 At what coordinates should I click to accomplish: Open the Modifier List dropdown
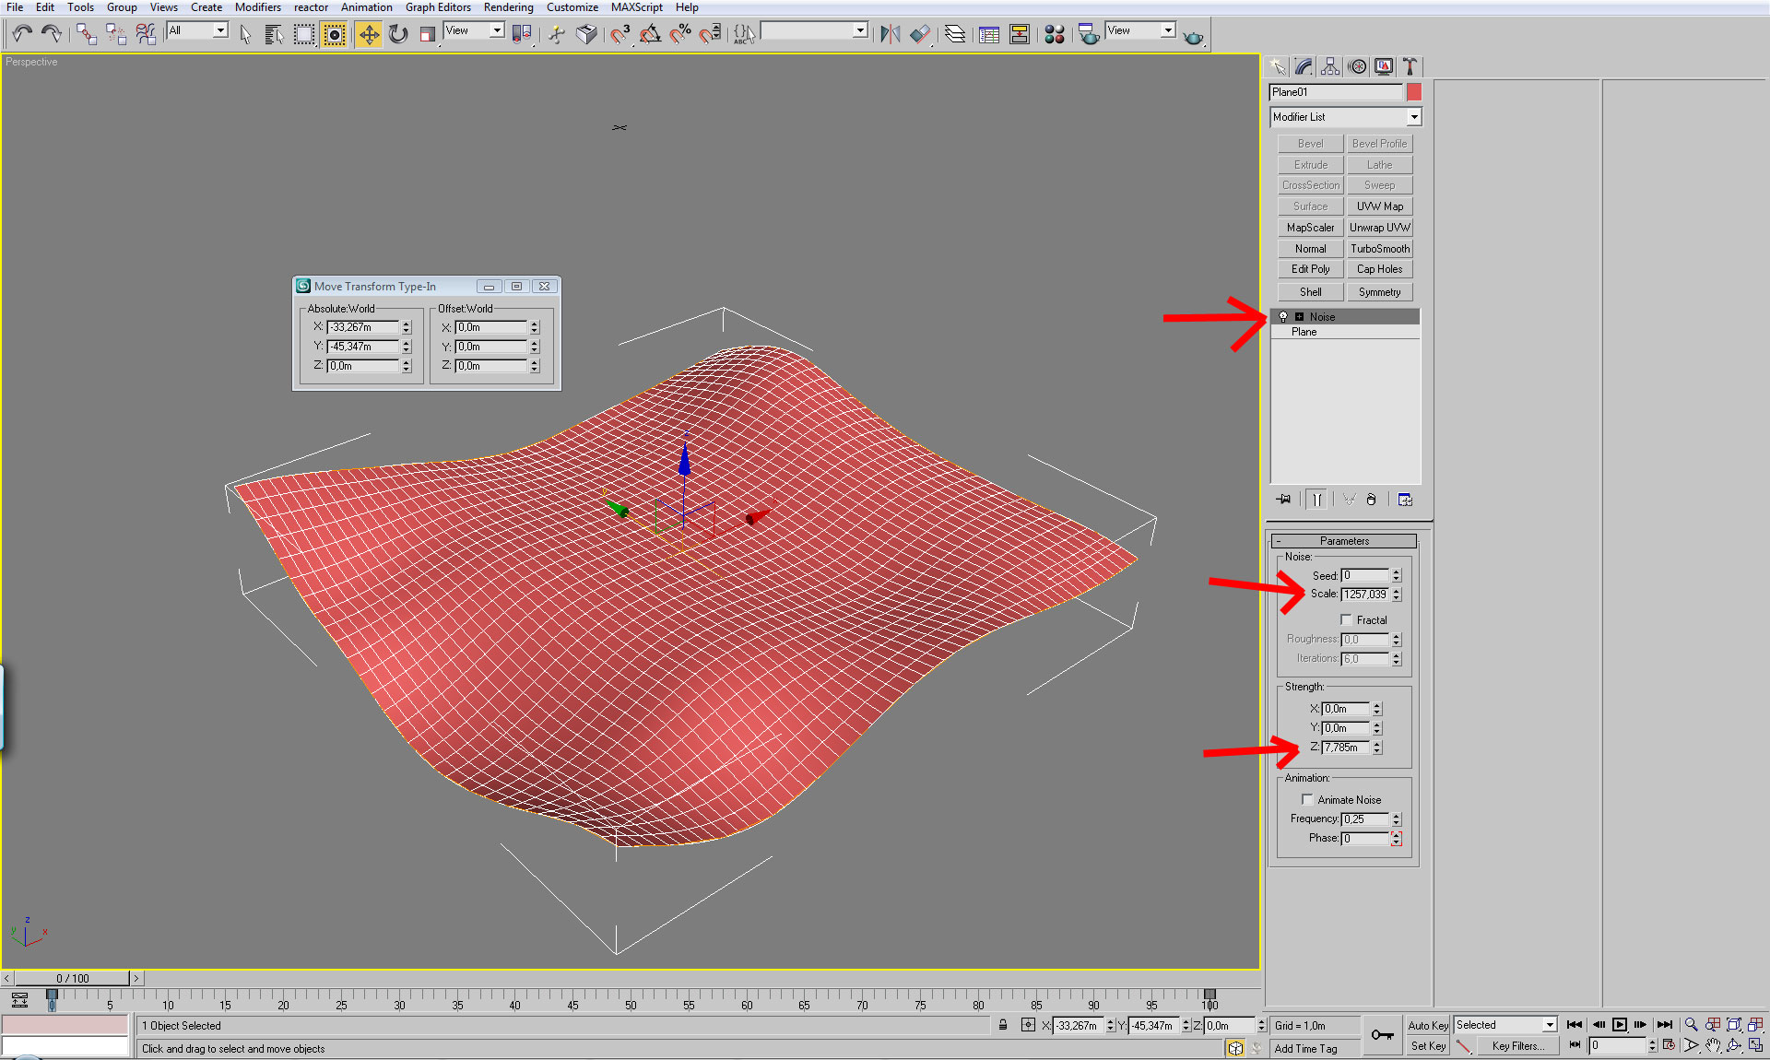(1413, 117)
